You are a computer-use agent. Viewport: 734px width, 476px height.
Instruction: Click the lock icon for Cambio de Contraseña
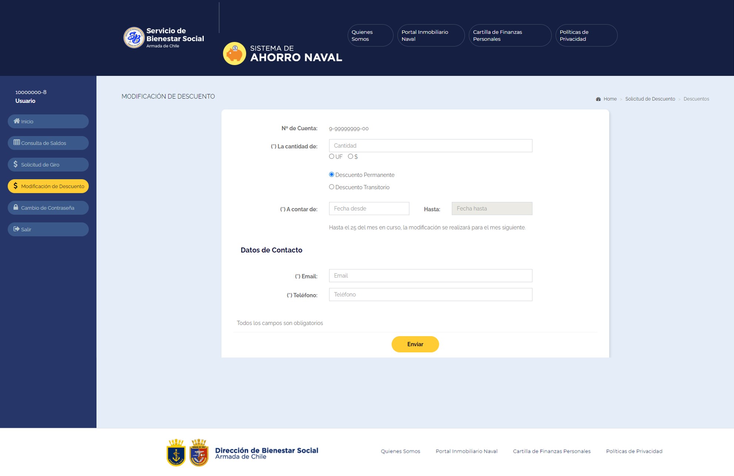pos(16,207)
